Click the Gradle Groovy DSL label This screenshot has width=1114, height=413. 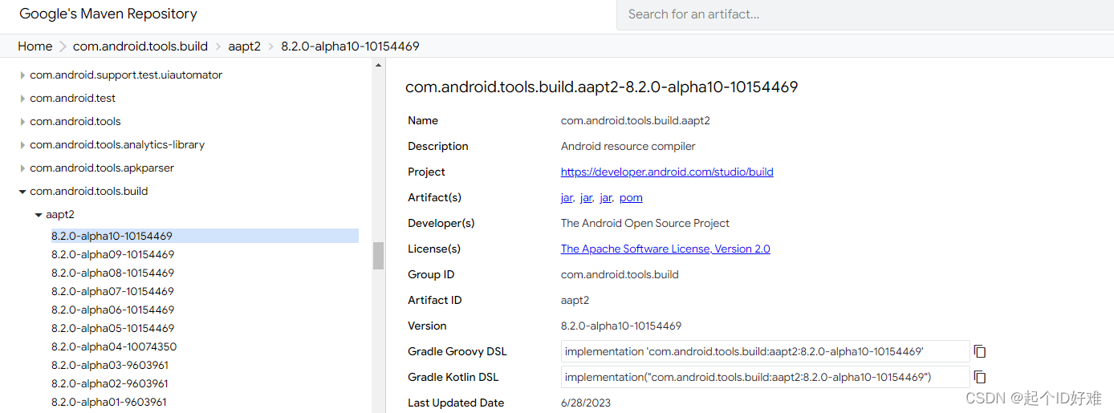[x=457, y=351]
